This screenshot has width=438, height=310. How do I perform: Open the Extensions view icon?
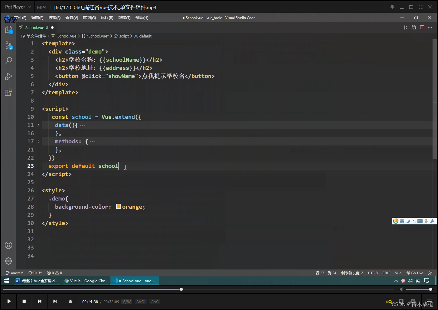[8, 92]
